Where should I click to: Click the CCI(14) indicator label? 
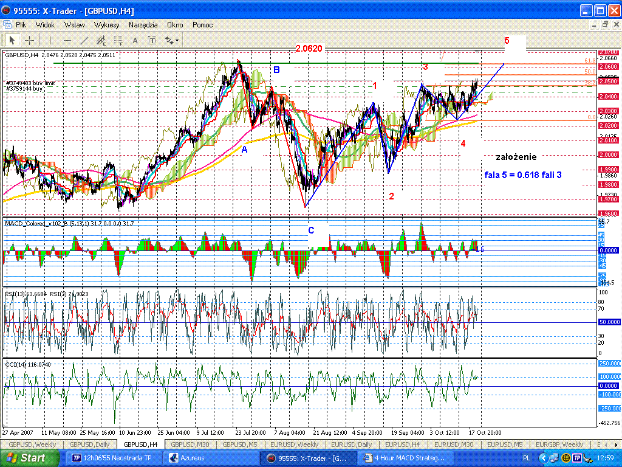(28, 365)
